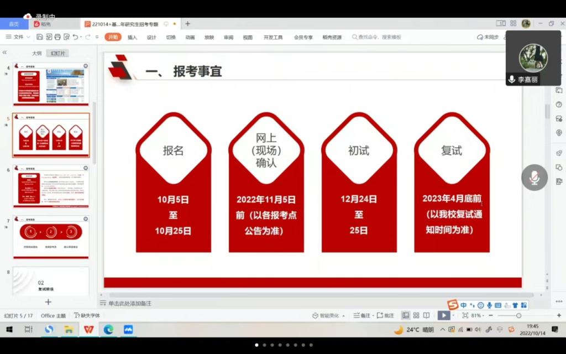
Task: Start slideshow with the play button
Action: (443, 315)
